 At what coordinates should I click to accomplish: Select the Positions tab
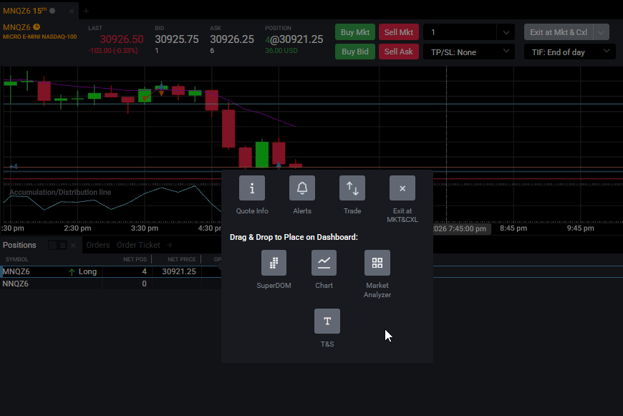(19, 245)
